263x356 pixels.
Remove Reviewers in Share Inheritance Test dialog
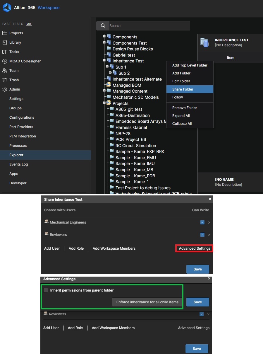[x=209, y=235]
